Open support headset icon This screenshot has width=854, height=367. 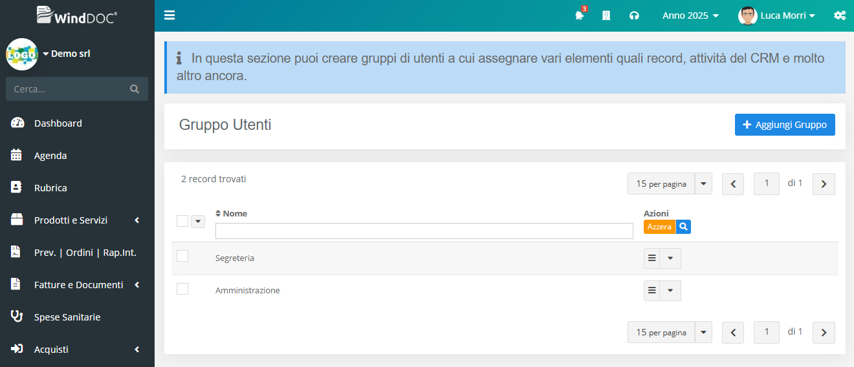634,16
